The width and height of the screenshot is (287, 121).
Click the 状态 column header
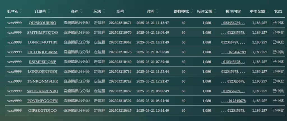pyautogui.click(x=278, y=11)
